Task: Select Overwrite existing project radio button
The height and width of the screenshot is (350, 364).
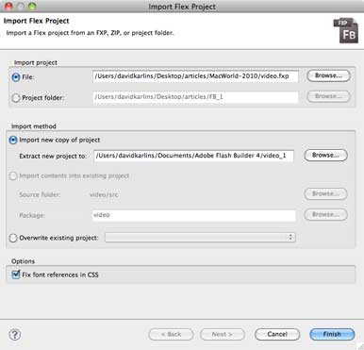Action: [x=13, y=238]
